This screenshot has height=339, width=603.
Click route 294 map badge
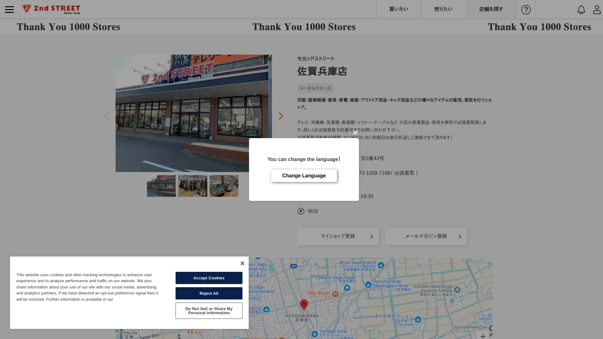tap(293, 266)
